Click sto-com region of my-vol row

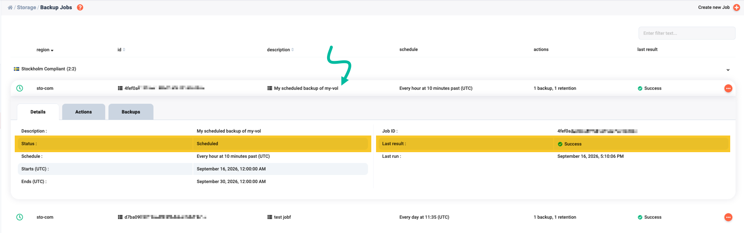point(45,88)
